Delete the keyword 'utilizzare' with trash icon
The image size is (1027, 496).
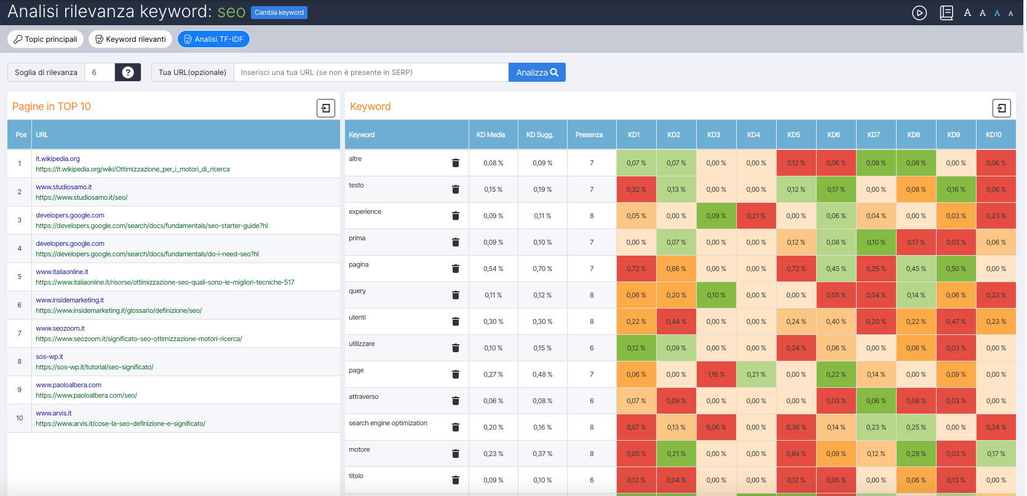point(456,348)
